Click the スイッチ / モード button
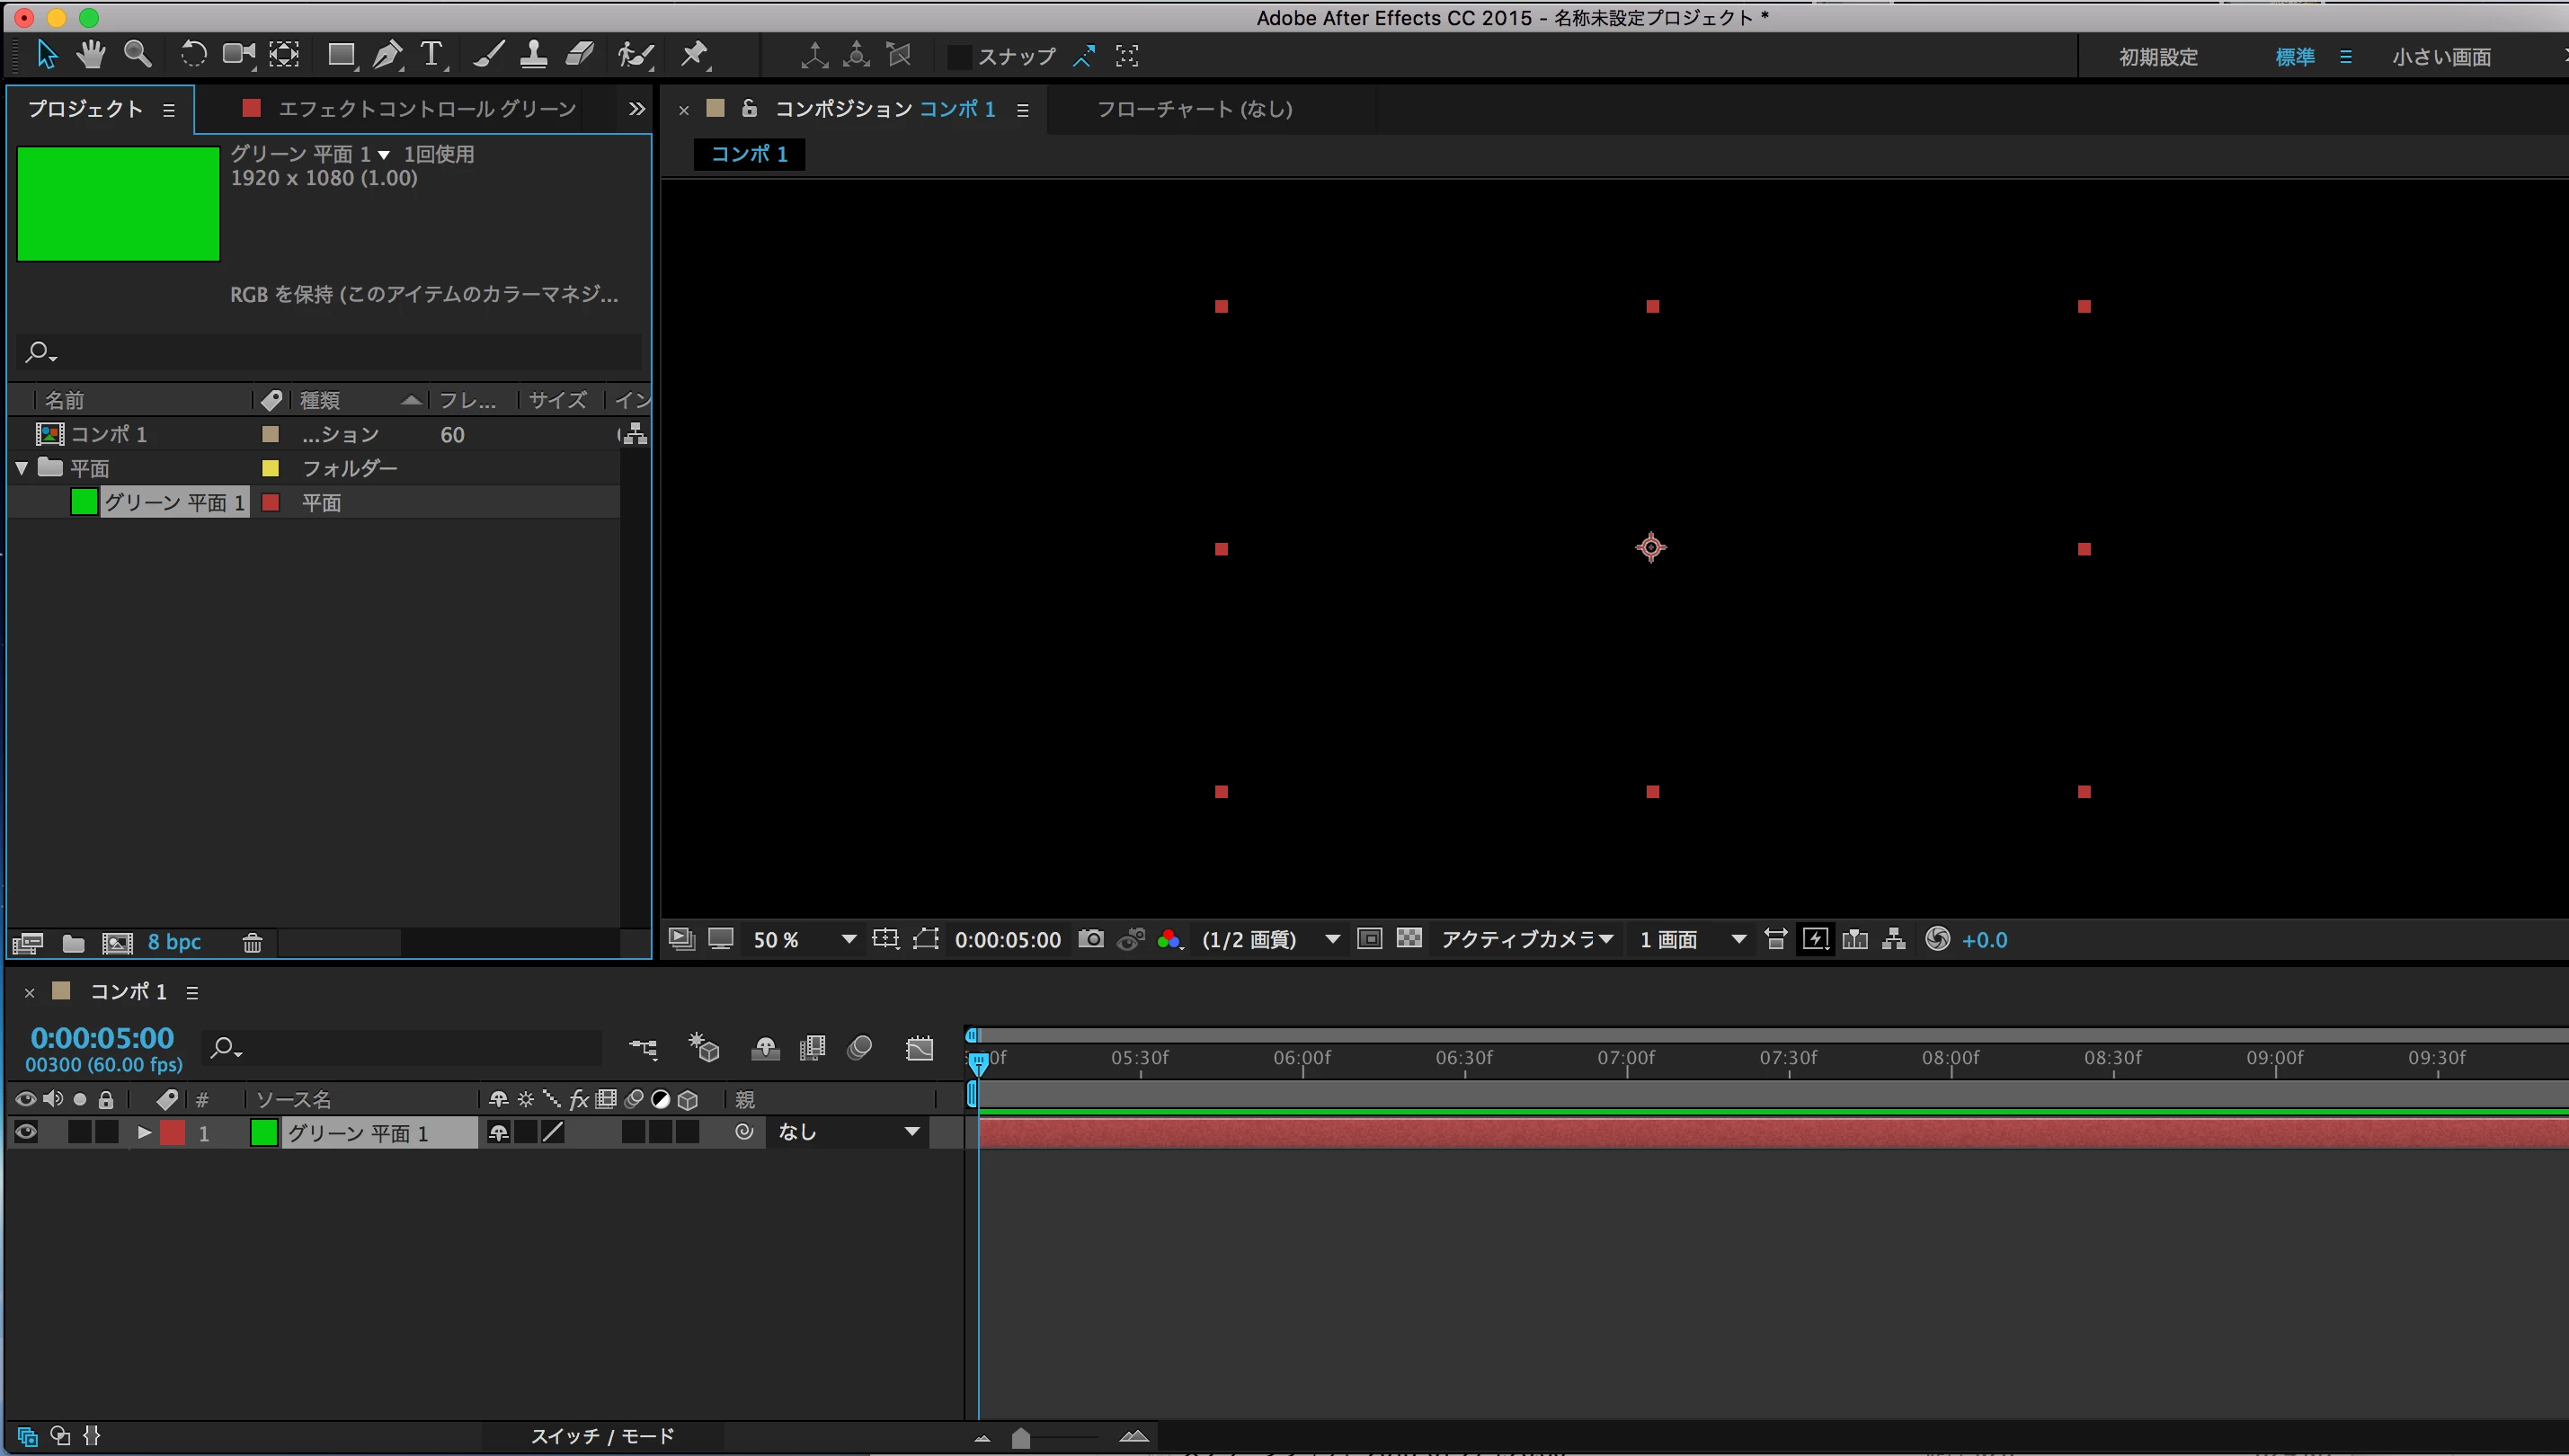This screenshot has height=1456, width=2569. coord(602,1436)
